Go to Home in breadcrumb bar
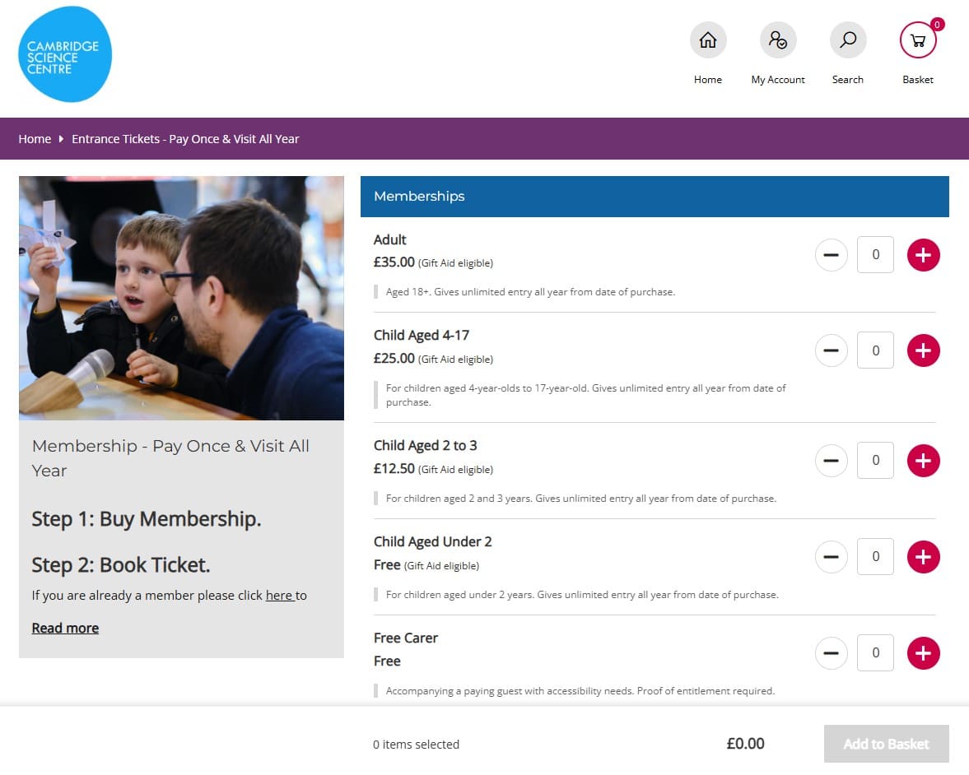Image resolution: width=969 pixels, height=775 pixels. 35,139
